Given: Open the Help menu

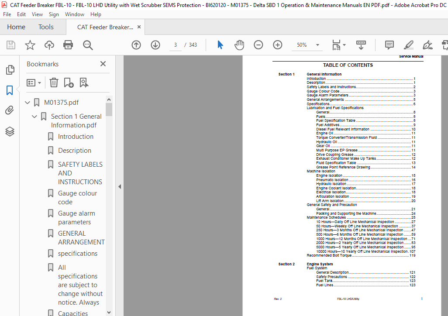Looking at the screenshot, I should pos(96,14).
